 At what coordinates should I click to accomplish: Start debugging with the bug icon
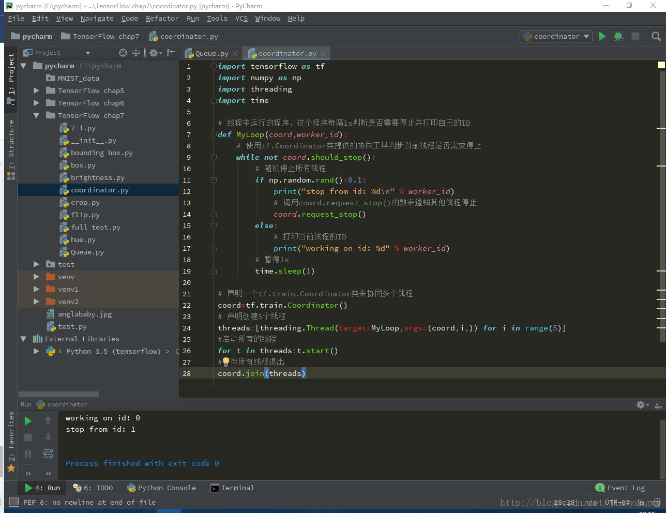click(618, 36)
